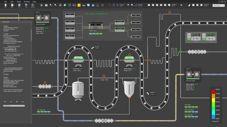Click the Load: 34 % readout

104,80
